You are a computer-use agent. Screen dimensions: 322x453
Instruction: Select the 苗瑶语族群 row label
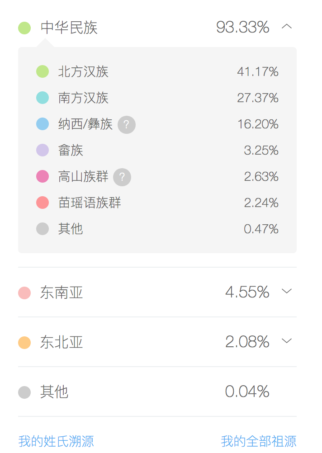coord(90,203)
